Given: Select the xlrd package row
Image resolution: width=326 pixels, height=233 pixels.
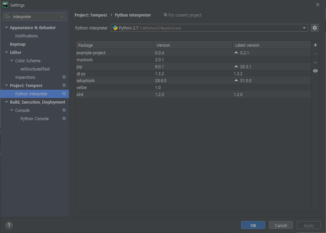Looking at the screenshot, I should 193,94.
